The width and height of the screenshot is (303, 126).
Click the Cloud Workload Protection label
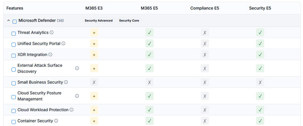[43, 110]
